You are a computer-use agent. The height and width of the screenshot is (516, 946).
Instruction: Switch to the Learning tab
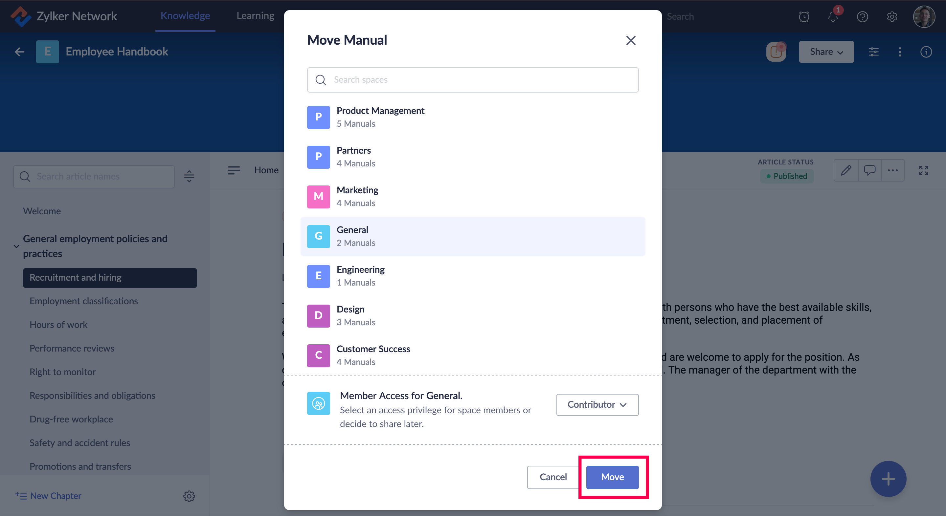click(255, 16)
